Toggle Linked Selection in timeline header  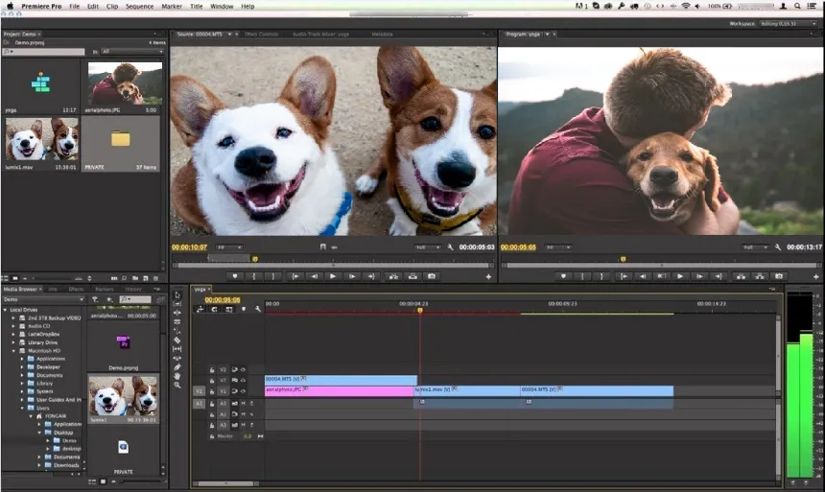229,310
